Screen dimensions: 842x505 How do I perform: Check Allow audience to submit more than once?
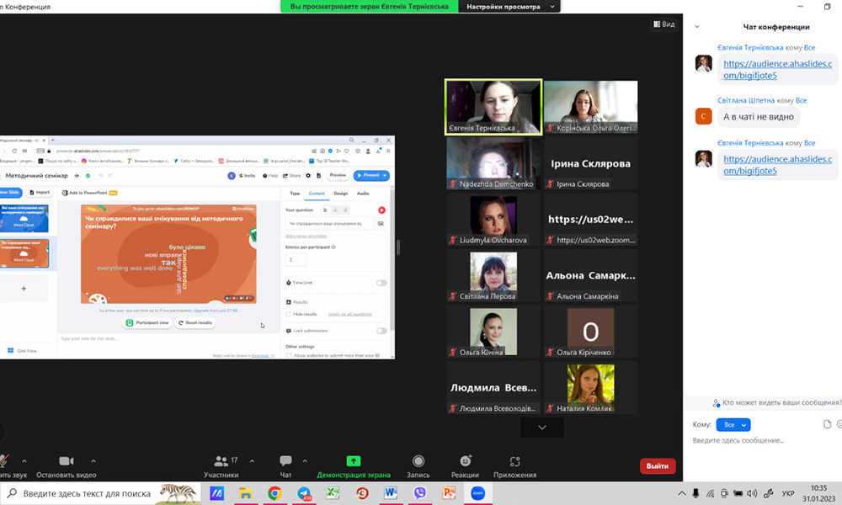point(288,355)
